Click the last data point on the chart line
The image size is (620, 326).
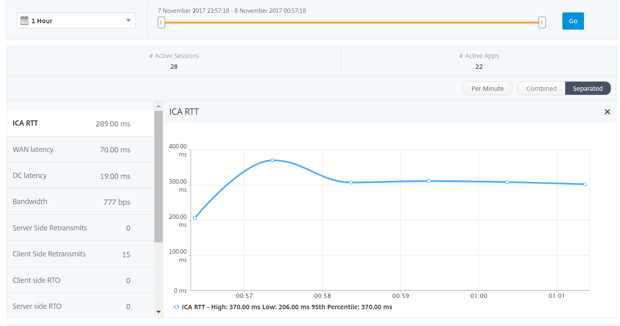(x=585, y=184)
